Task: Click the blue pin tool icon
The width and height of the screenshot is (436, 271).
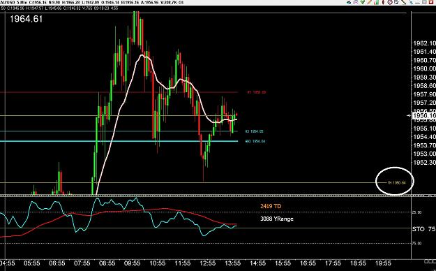Action: [411, 2]
